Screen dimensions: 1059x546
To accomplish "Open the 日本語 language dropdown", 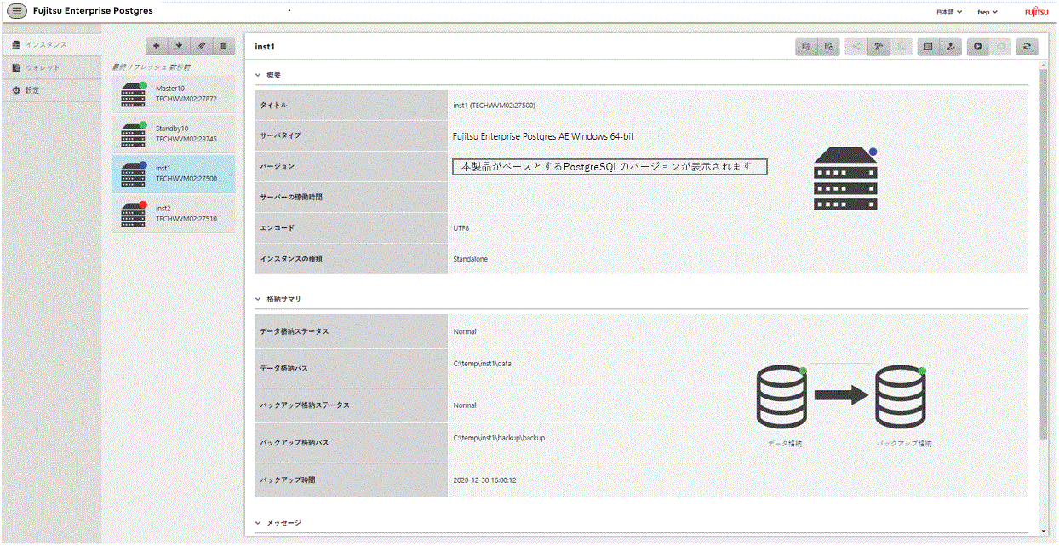I will click(949, 12).
